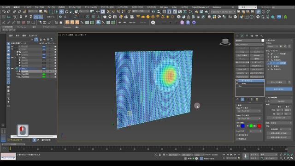295x166 pixels.
Task: Open the V-Ray menu
Action: (x=174, y=7)
